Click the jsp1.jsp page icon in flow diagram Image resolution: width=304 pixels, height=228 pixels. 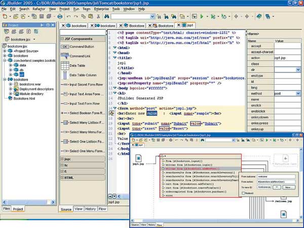138,158
